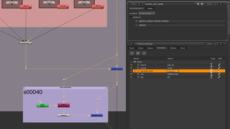Edit the current_shot variable with its pencil icon

[x=219, y=71]
